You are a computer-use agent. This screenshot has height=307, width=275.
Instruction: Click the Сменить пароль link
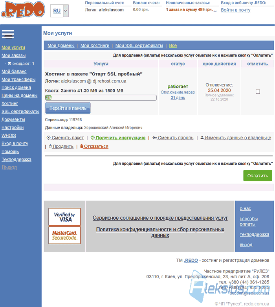173,138
